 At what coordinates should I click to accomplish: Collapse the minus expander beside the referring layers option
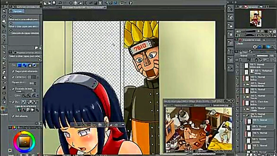tap(10, 102)
